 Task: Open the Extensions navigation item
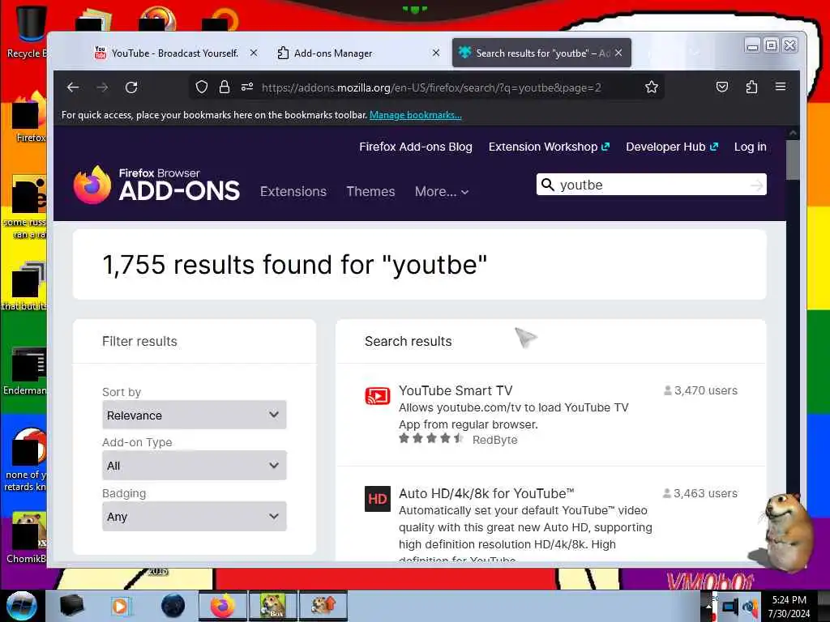(293, 191)
